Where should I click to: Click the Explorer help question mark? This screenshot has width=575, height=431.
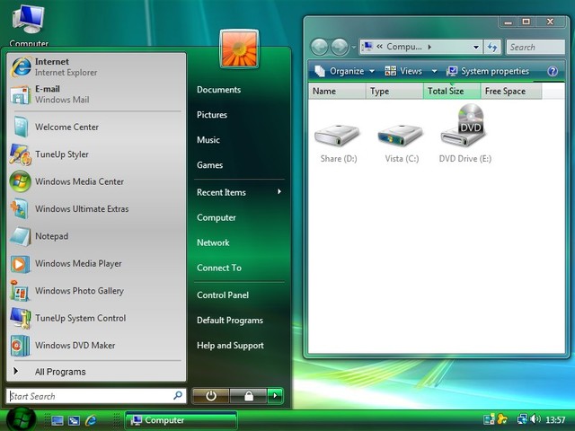pyautogui.click(x=553, y=71)
